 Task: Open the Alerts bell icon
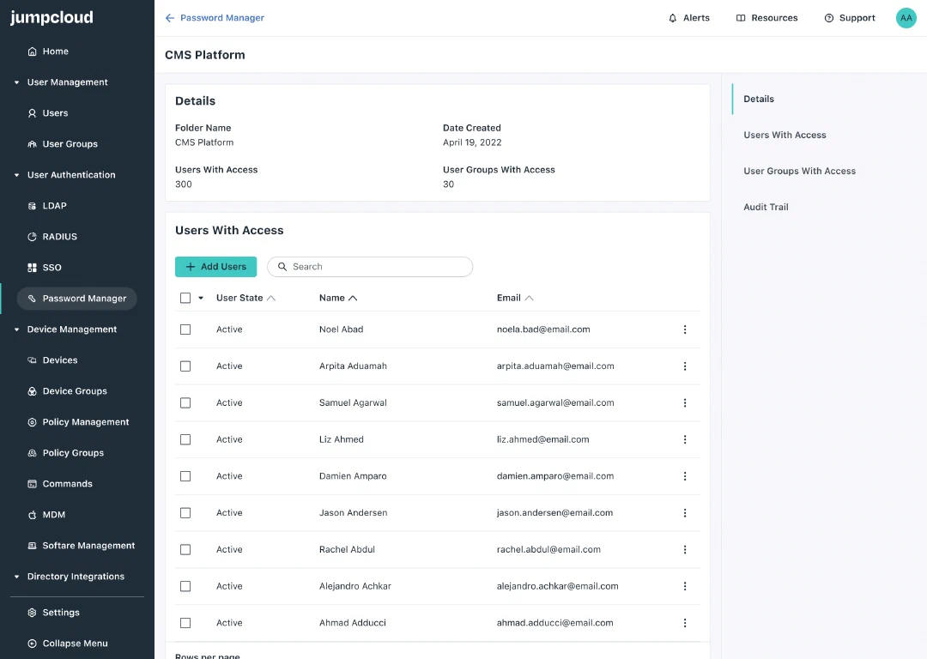[x=672, y=18]
